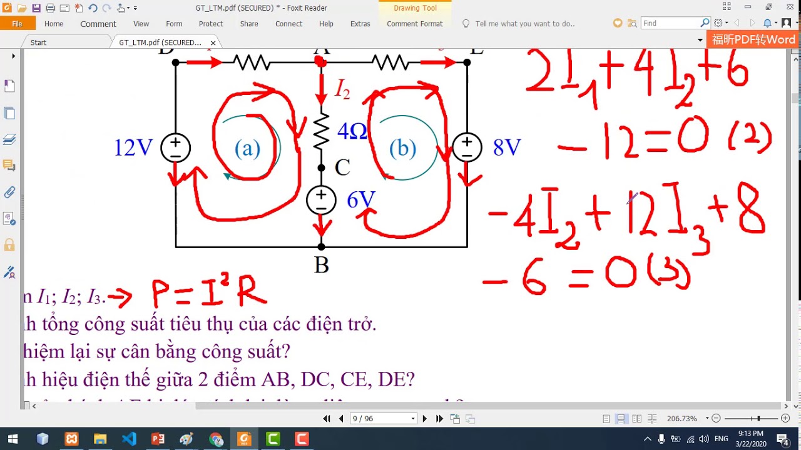Open the Connect ribbon tab
The height and width of the screenshot is (450, 801).
(x=288, y=24)
